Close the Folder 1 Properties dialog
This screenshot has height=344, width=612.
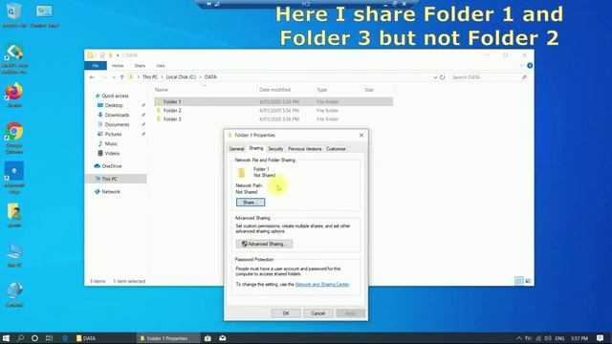(x=361, y=135)
